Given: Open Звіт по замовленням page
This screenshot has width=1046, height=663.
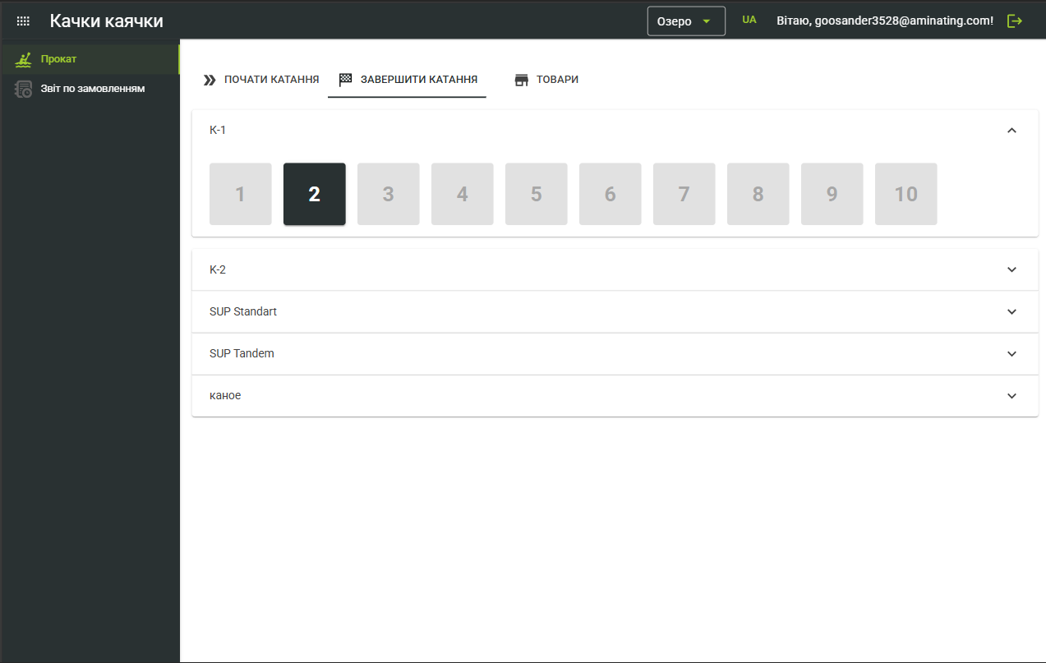Looking at the screenshot, I should [92, 89].
